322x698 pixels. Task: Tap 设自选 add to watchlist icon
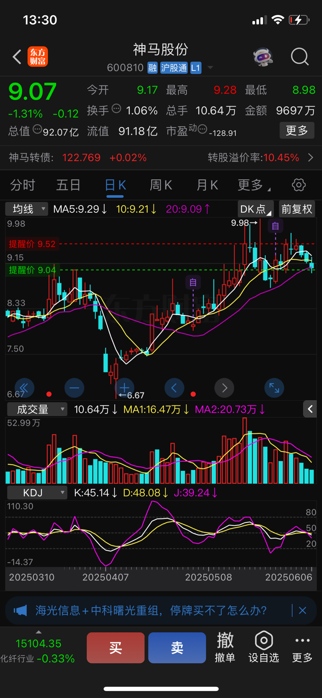pyautogui.click(x=264, y=648)
